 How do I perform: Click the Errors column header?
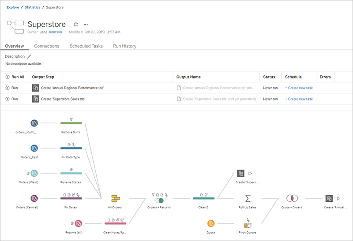(325, 77)
